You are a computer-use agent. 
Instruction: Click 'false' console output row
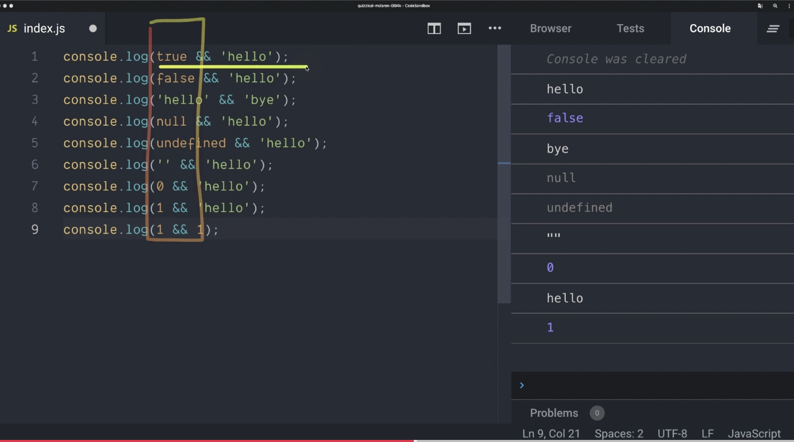click(653, 118)
